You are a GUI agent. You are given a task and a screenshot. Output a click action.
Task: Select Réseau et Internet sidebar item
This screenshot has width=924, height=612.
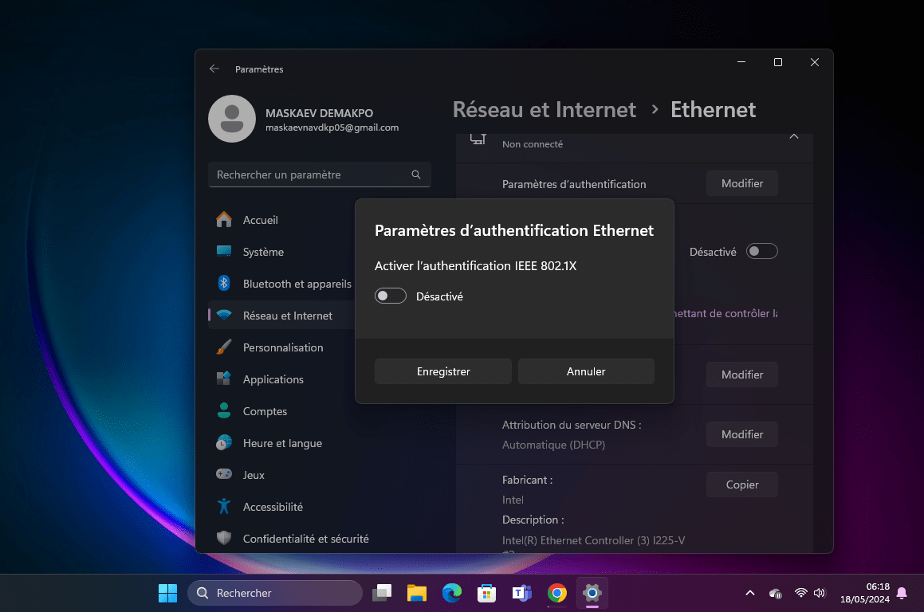[x=281, y=316]
